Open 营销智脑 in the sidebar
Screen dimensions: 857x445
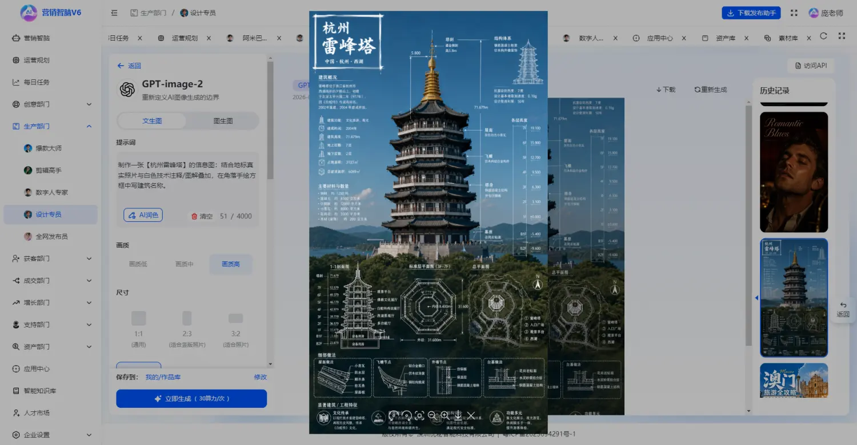(x=50, y=38)
